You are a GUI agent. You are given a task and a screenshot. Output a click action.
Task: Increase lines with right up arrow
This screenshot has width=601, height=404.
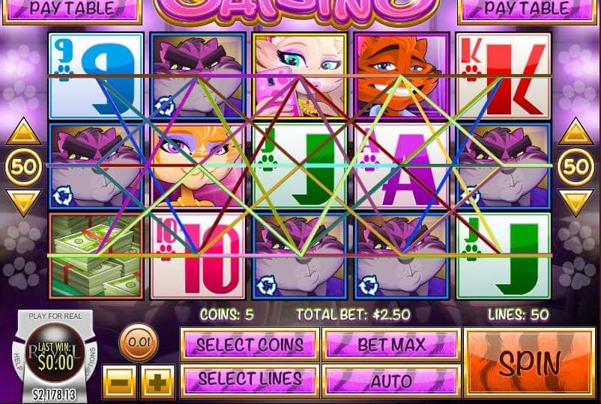[x=576, y=131]
